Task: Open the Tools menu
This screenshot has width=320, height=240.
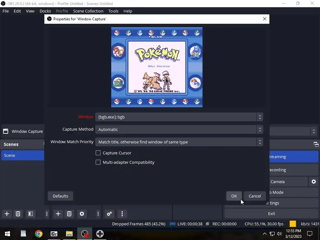Action: click(x=113, y=11)
